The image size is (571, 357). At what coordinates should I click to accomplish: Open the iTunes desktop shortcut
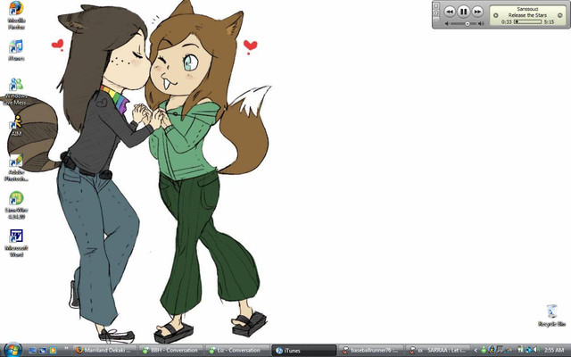(16, 50)
